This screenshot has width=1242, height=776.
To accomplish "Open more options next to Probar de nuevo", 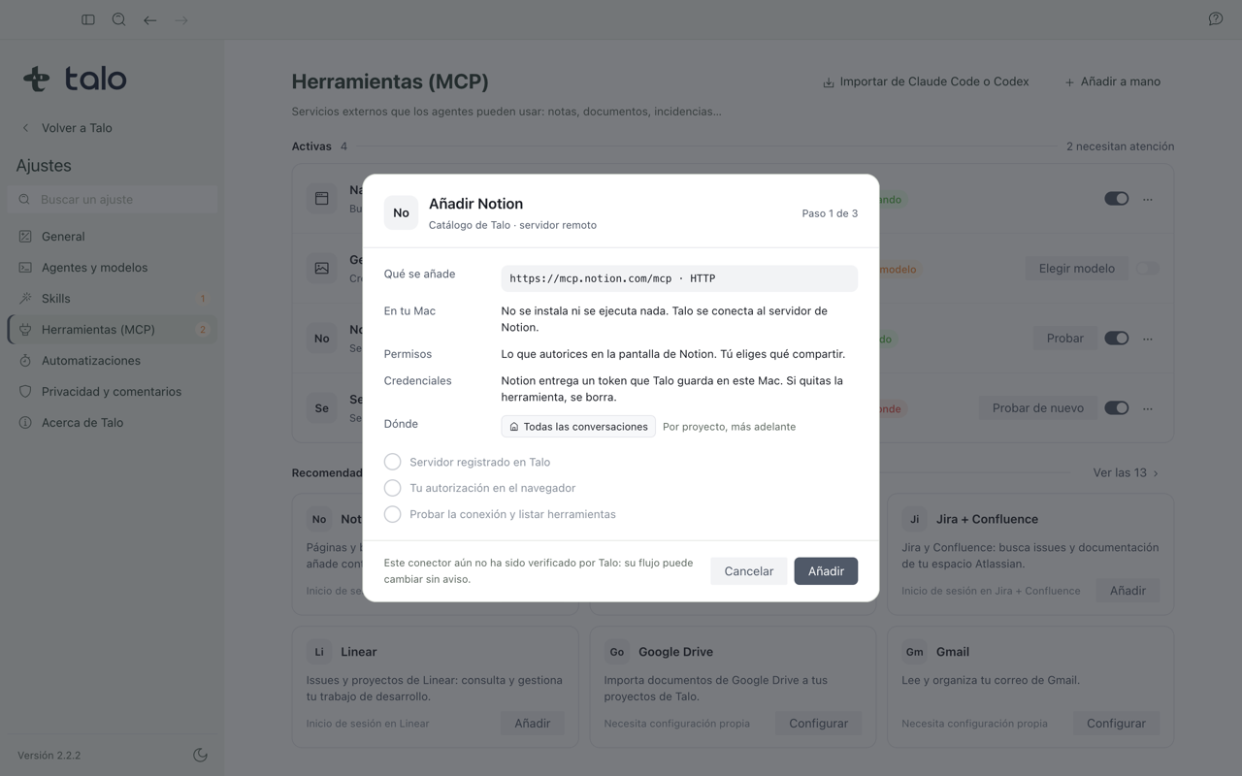I will 1148,408.
